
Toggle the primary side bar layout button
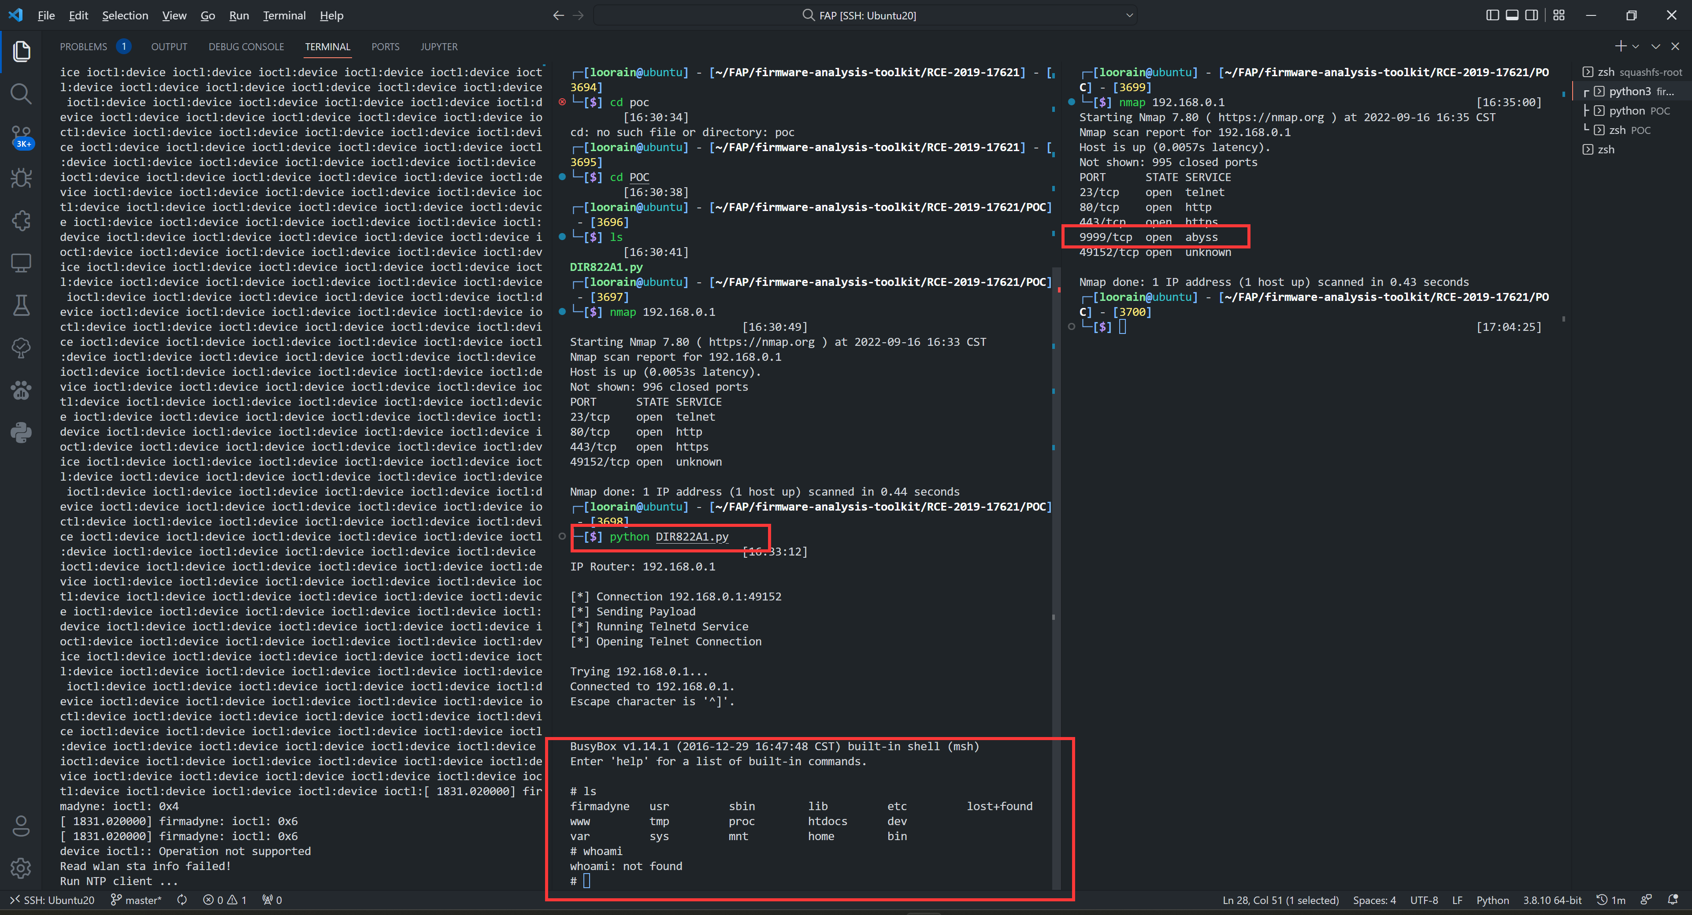(x=1492, y=15)
